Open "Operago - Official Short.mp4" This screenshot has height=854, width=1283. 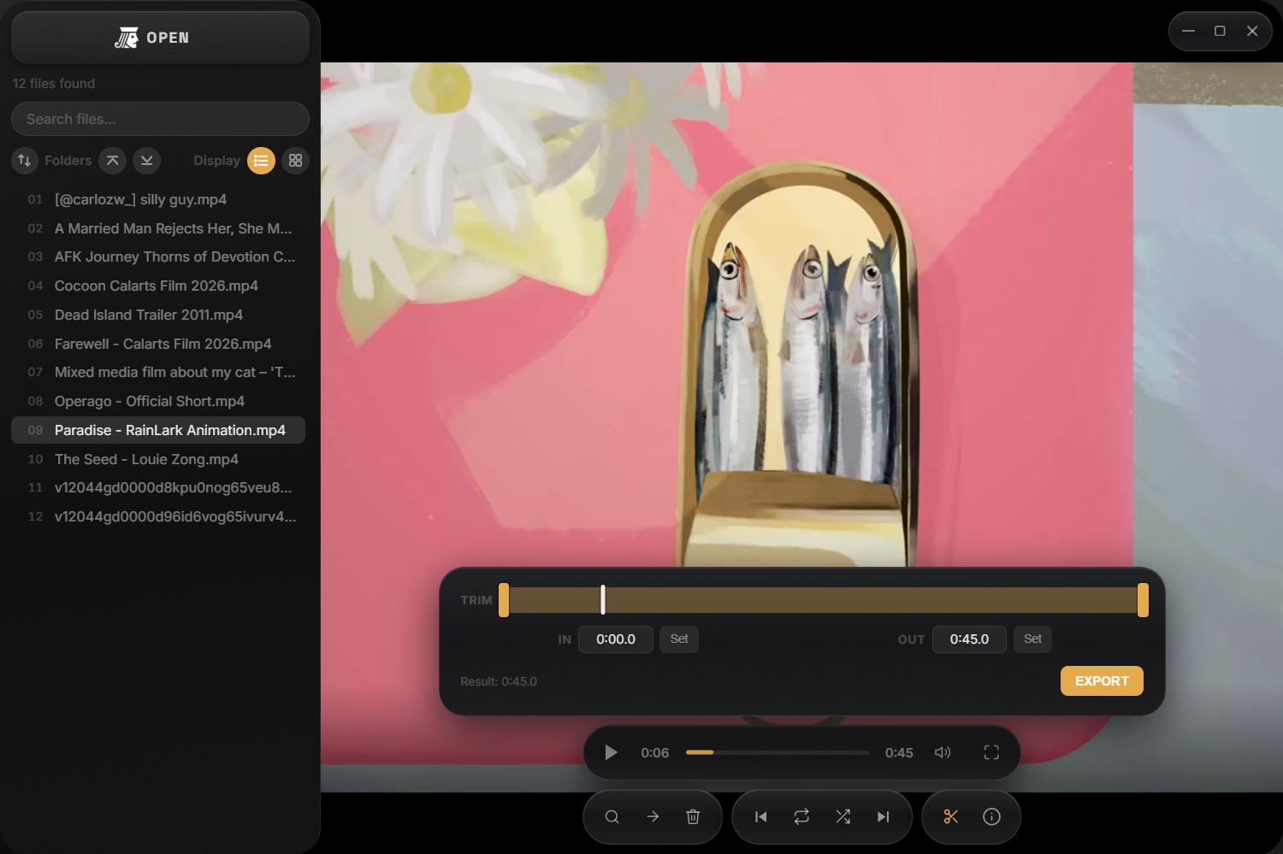point(158,401)
